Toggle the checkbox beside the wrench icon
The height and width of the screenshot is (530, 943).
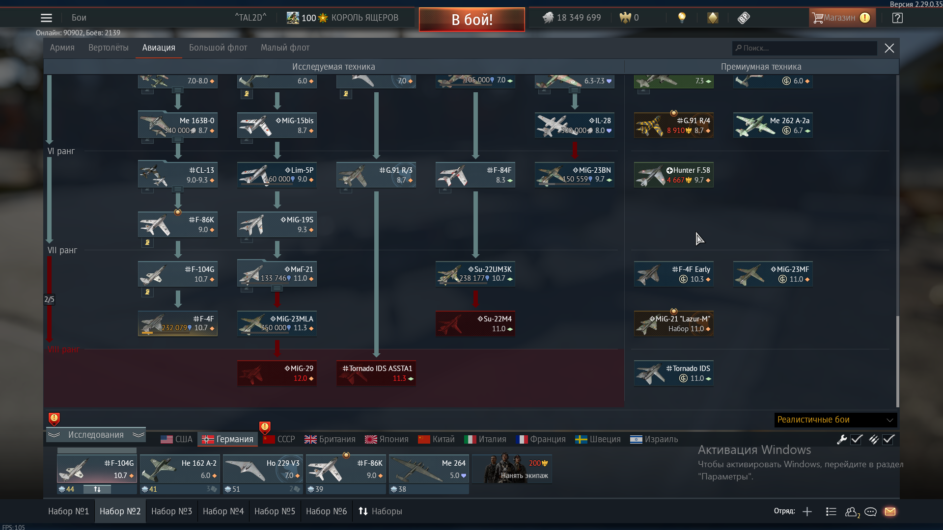click(x=857, y=439)
